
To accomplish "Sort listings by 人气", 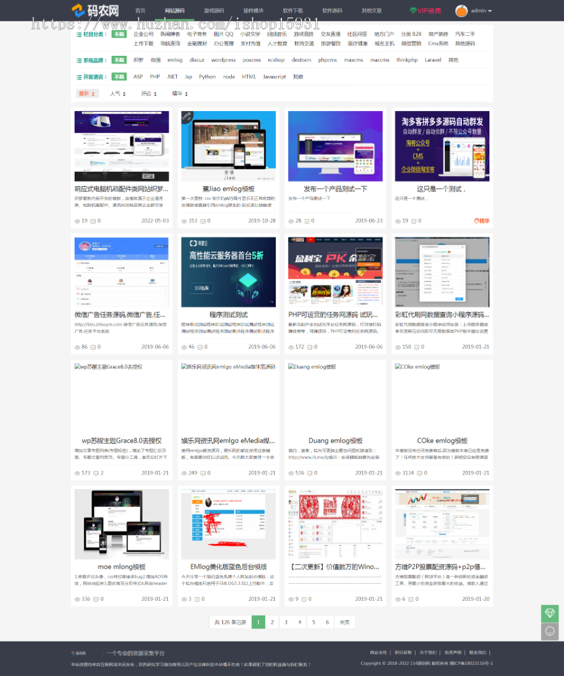I will point(118,93).
